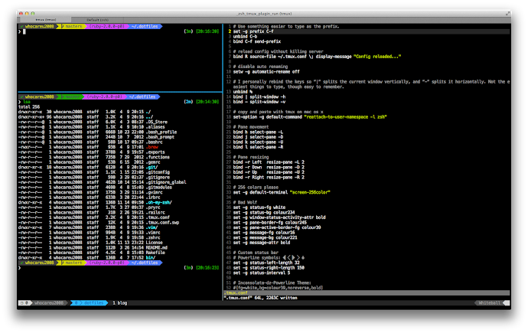Click the Powerline symbols on the comment line
528x333 pixels.
[294, 257]
